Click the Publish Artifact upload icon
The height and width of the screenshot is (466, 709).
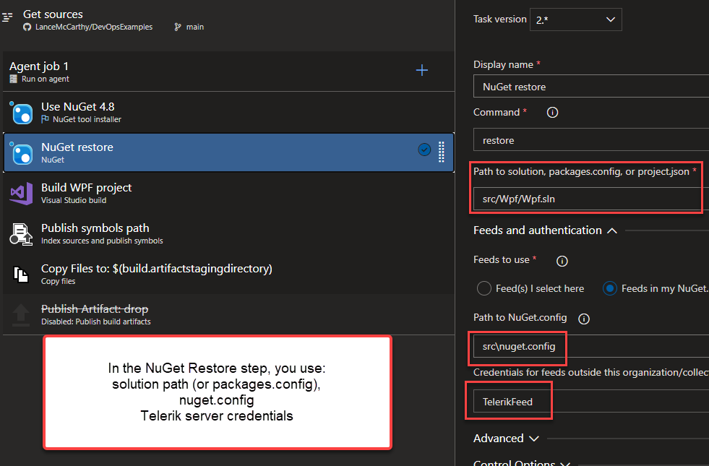click(21, 314)
